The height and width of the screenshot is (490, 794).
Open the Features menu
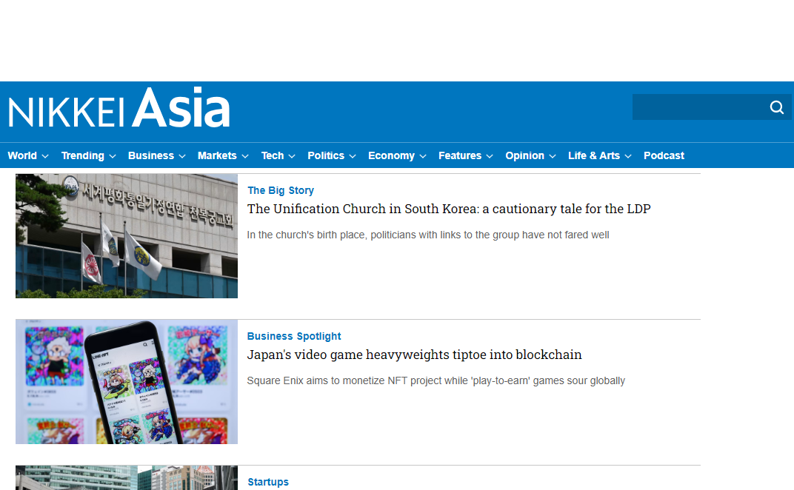[460, 155]
